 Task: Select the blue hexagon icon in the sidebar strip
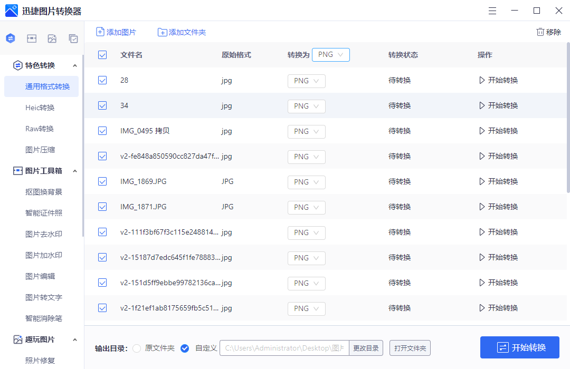tap(11, 38)
